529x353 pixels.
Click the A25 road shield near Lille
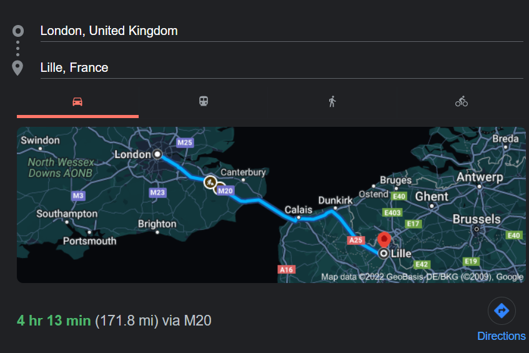355,240
